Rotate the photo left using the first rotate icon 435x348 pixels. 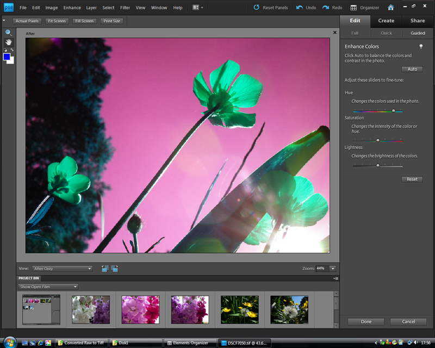coord(105,269)
